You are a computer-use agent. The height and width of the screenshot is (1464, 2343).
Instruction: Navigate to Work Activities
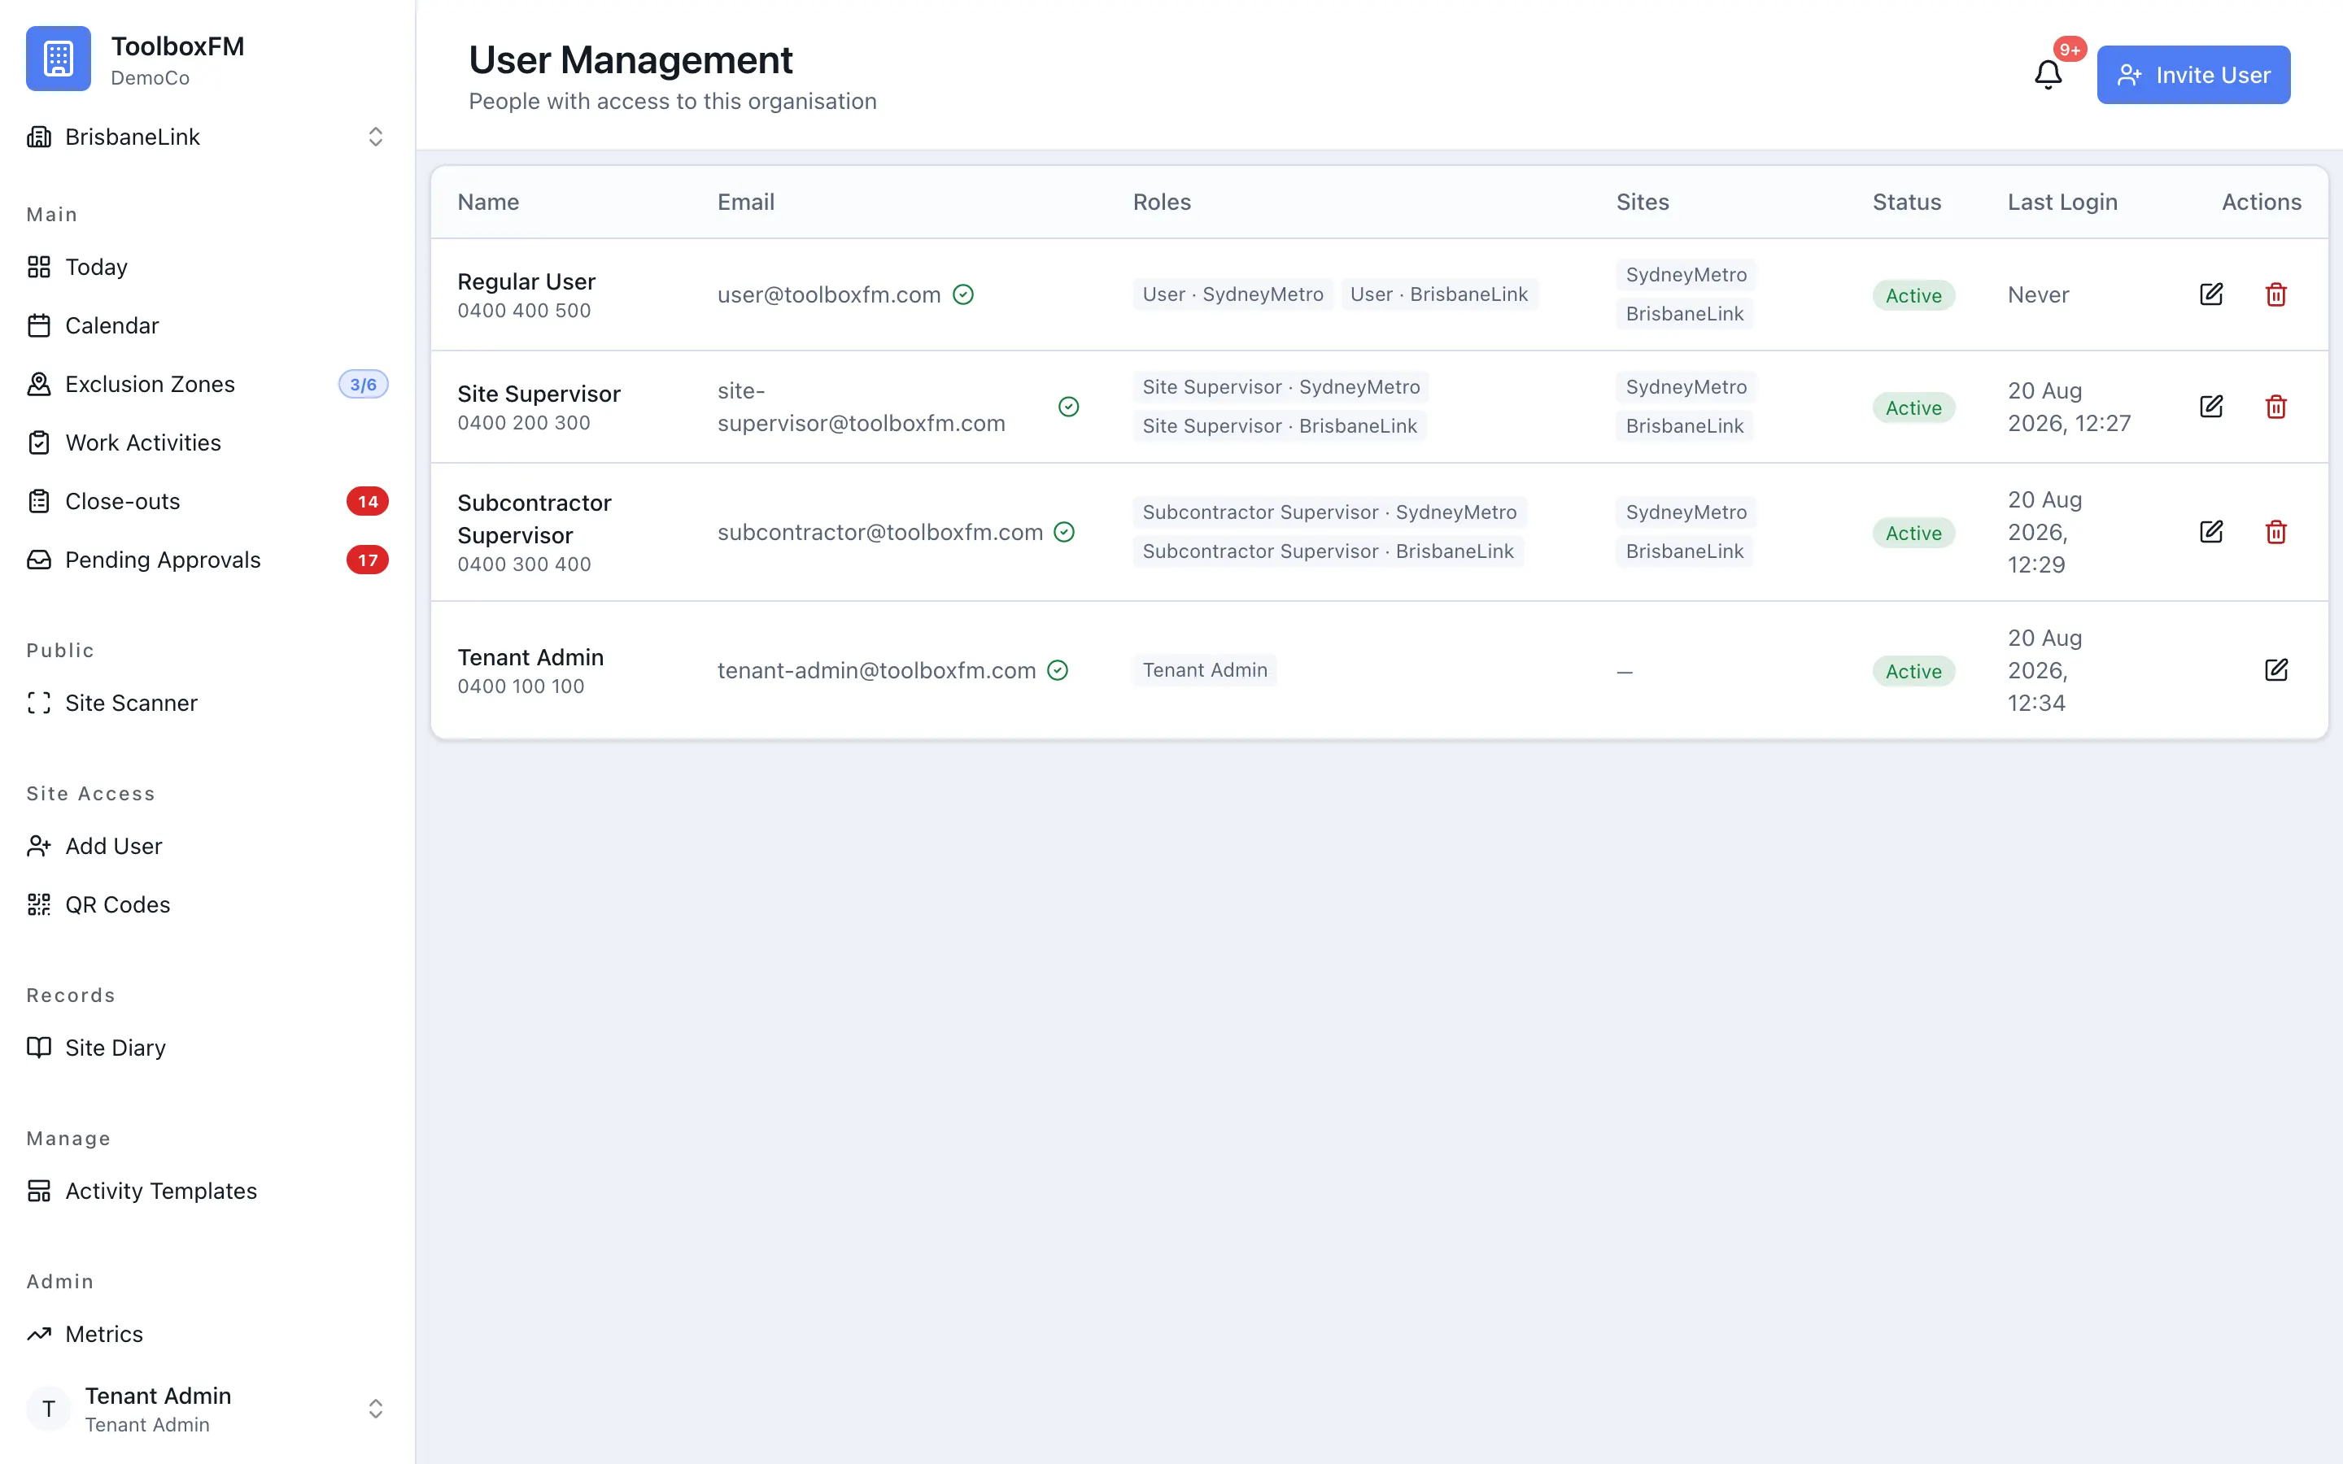tap(207, 442)
